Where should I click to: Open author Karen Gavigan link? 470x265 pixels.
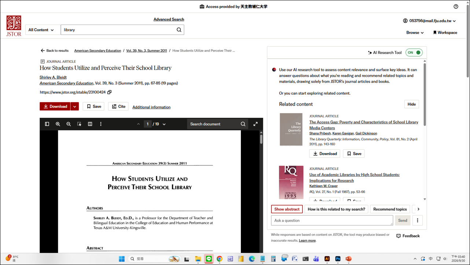(343, 133)
